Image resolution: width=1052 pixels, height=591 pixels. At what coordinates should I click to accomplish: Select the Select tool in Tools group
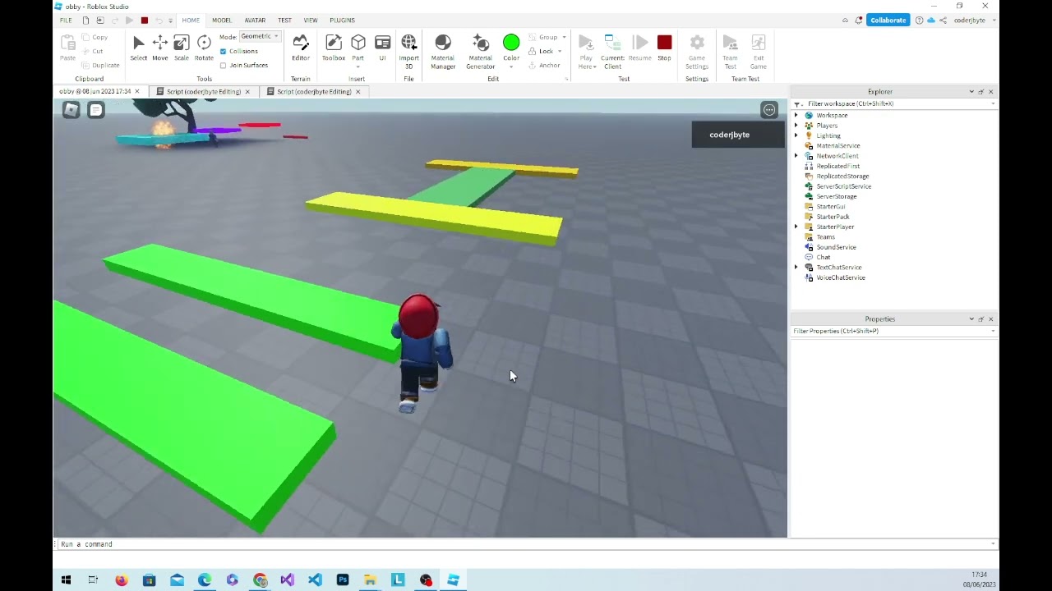(138, 48)
